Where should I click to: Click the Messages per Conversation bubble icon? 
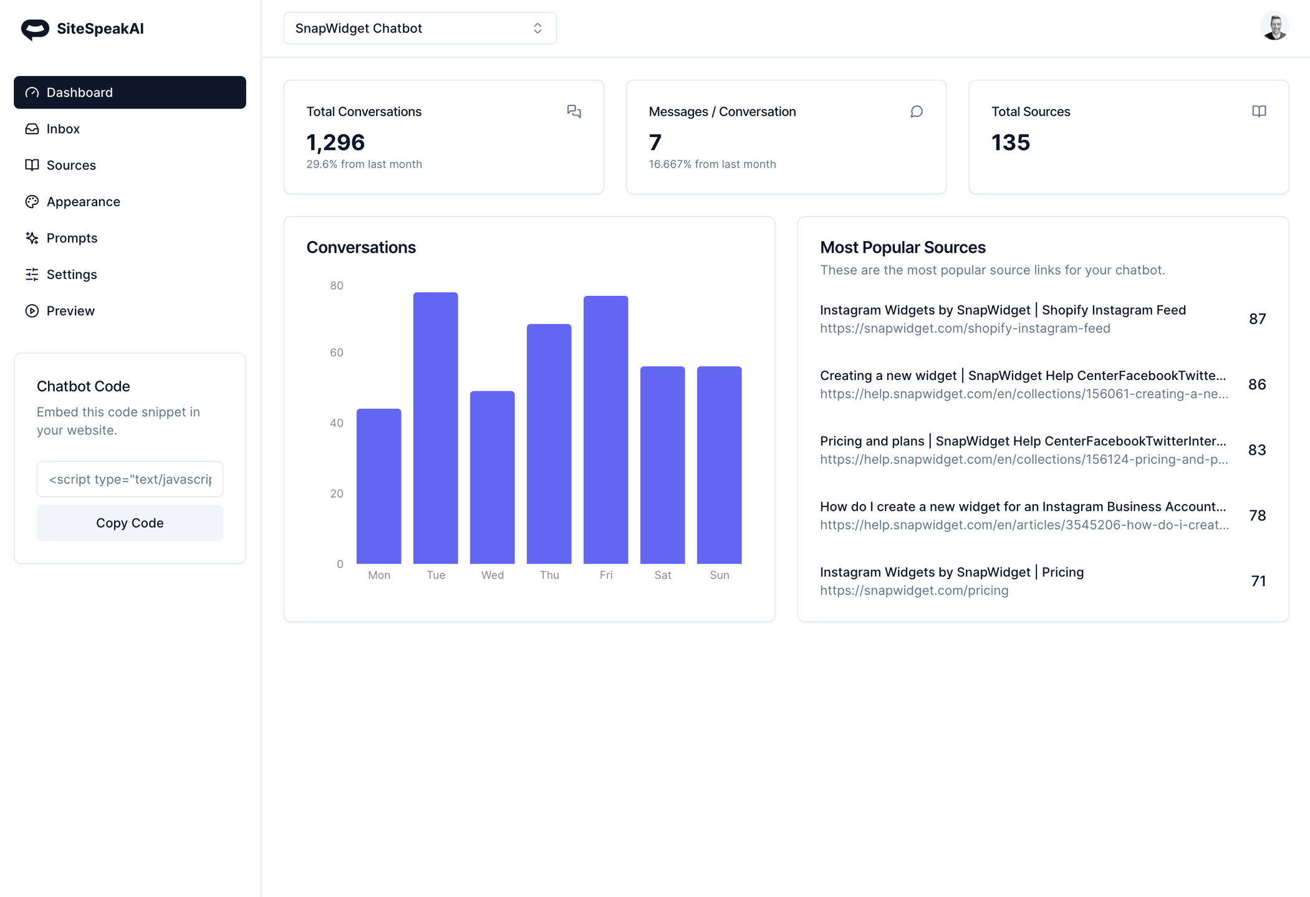(x=916, y=112)
